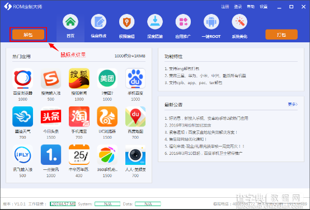Click the UC浏览器 squirrel icon
The image size is (310, 210).
click(107, 116)
